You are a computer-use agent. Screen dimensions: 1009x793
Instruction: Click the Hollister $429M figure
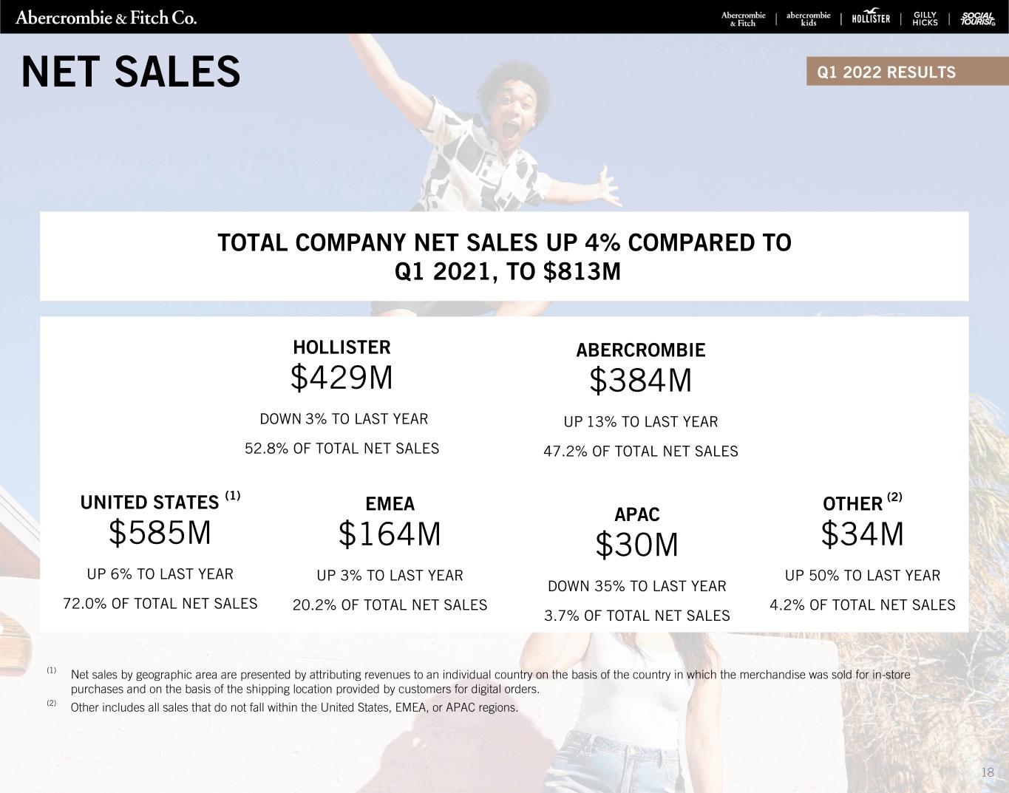(x=342, y=378)
